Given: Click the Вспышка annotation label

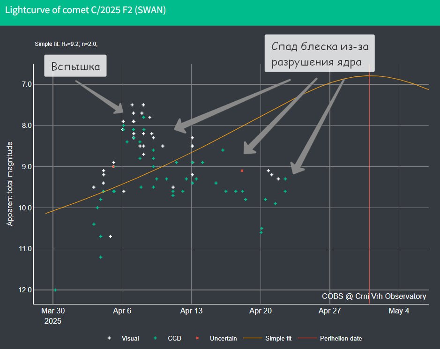Looking at the screenshot, I should [x=75, y=66].
